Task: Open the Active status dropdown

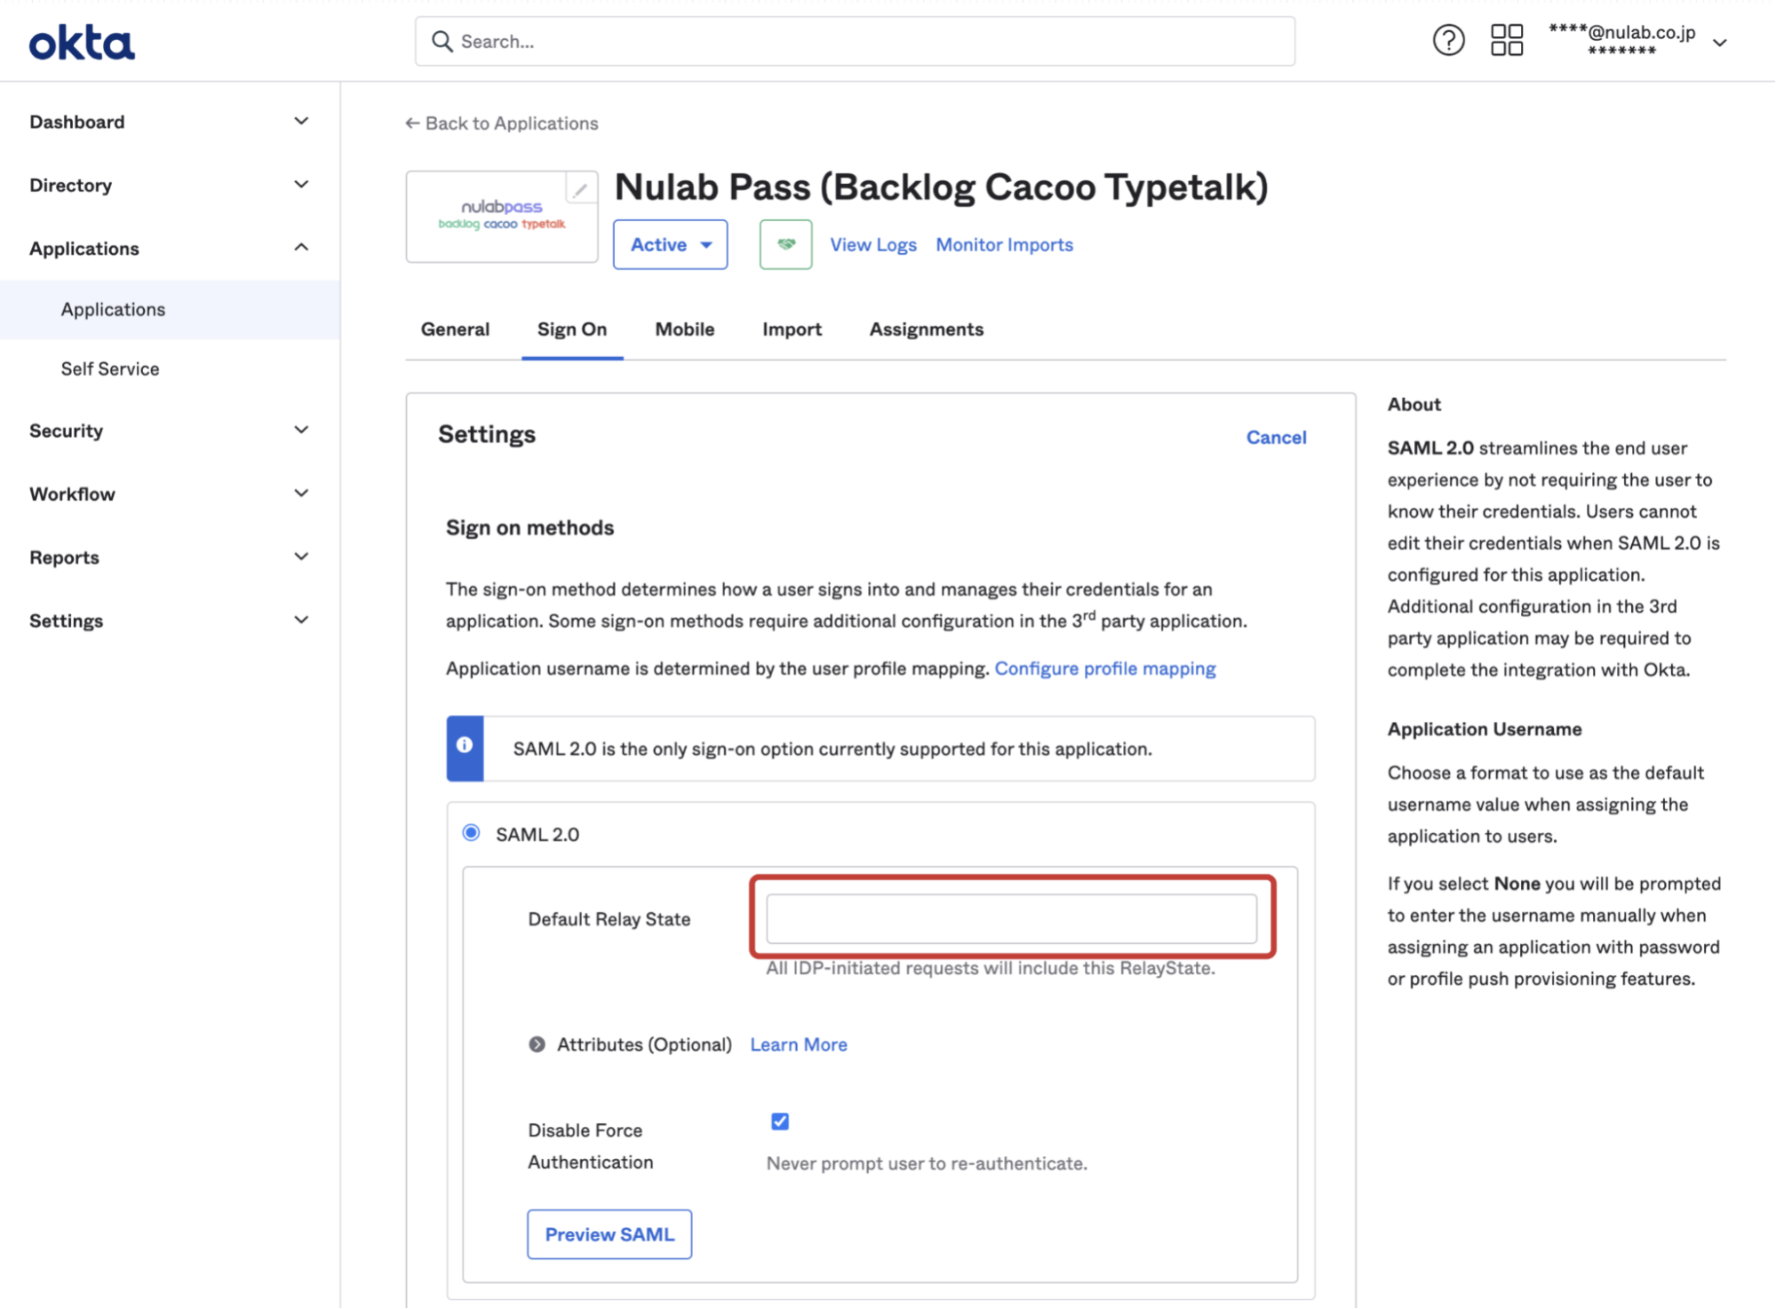Action: (670, 244)
